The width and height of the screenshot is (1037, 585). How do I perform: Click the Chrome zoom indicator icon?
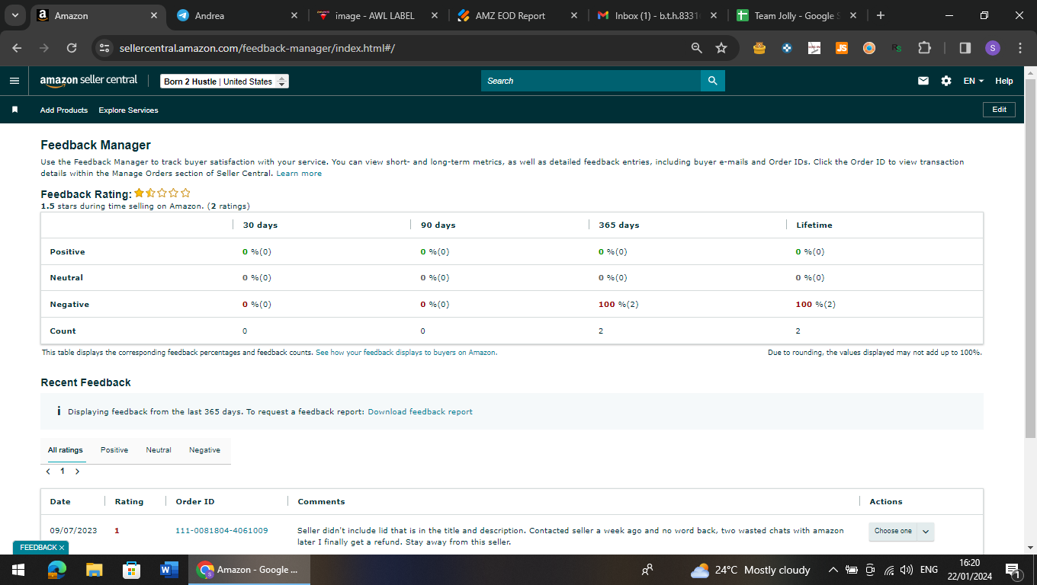tap(696, 48)
